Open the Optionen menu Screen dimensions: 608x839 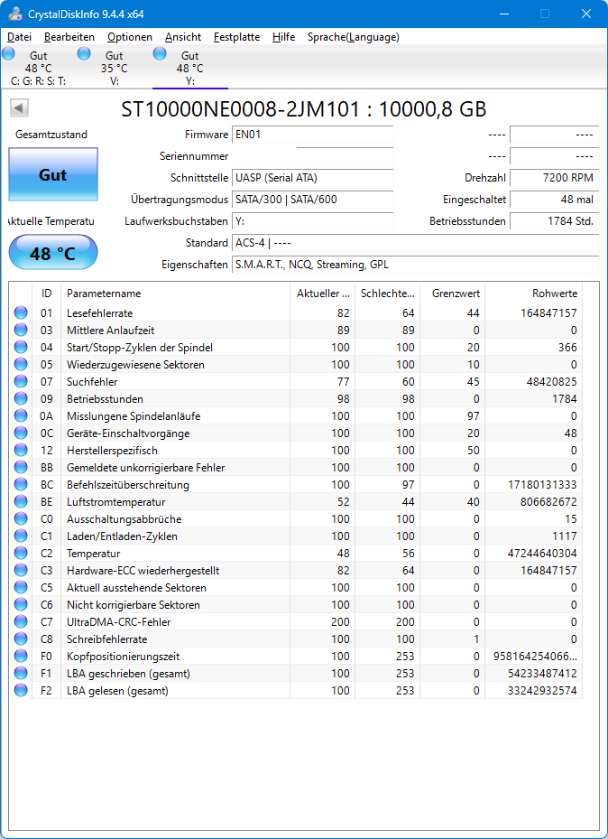130,37
